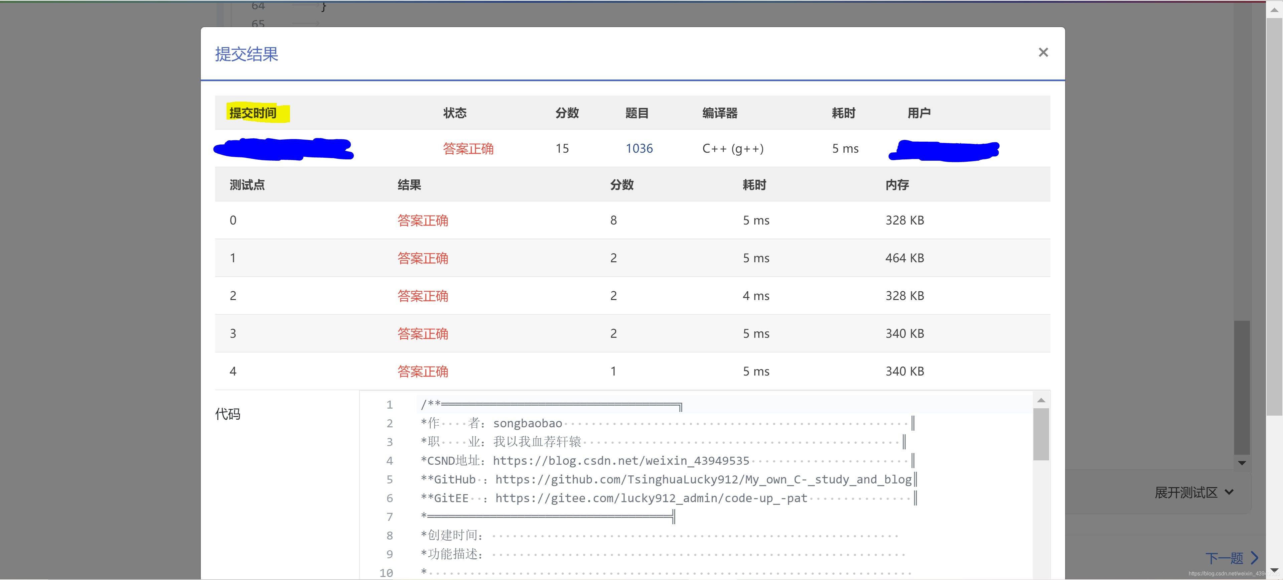Open problem link 1036

(639, 148)
